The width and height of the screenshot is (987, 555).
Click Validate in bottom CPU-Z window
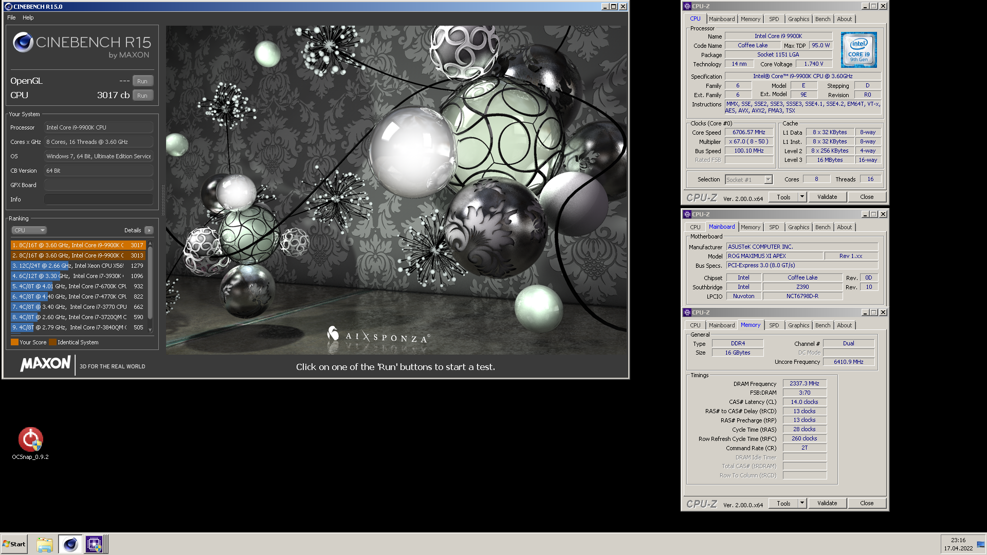827,503
